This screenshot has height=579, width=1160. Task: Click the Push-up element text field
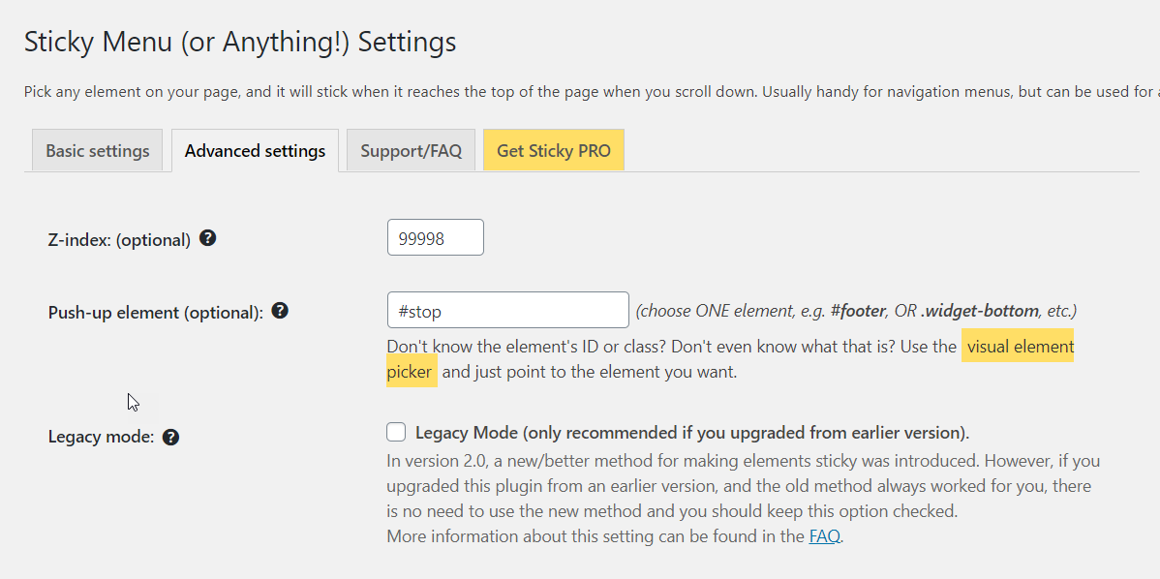pos(507,311)
